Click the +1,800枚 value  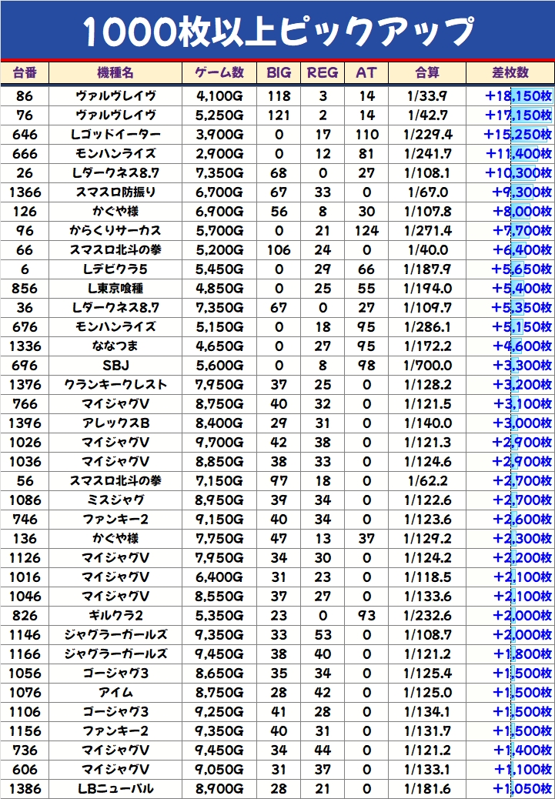[523, 654]
